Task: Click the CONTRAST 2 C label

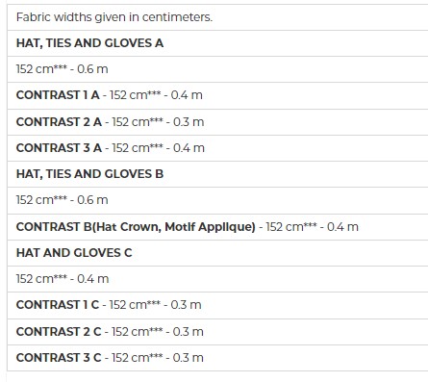Action: [x=59, y=332]
